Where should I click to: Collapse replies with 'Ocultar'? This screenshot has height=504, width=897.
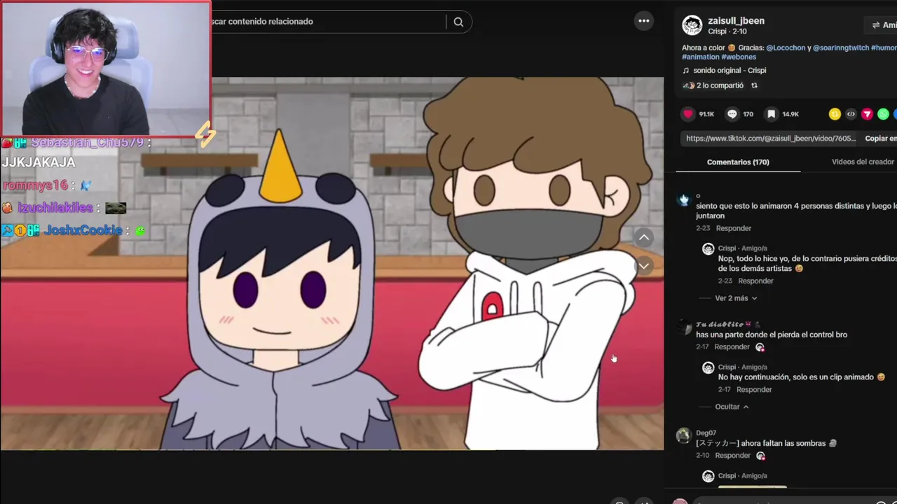click(732, 407)
